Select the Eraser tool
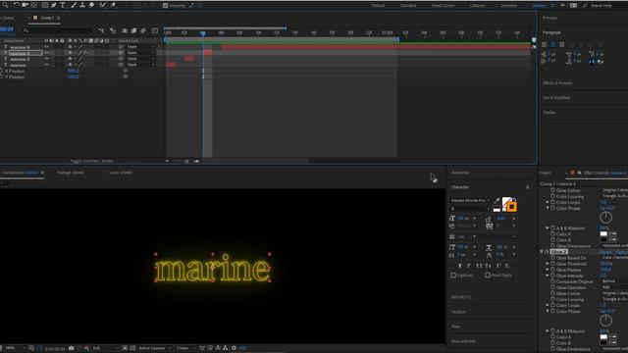628x353 pixels. [x=91, y=5]
